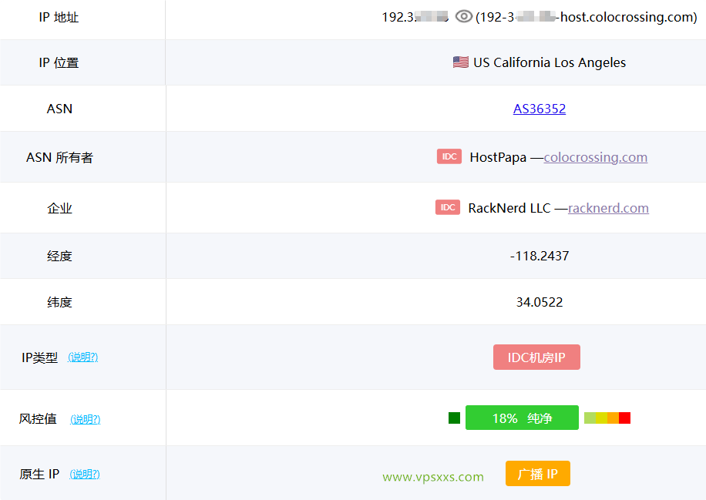Click the yellow square in the risk scale
Image resolution: width=706 pixels, height=500 pixels.
[601, 418]
